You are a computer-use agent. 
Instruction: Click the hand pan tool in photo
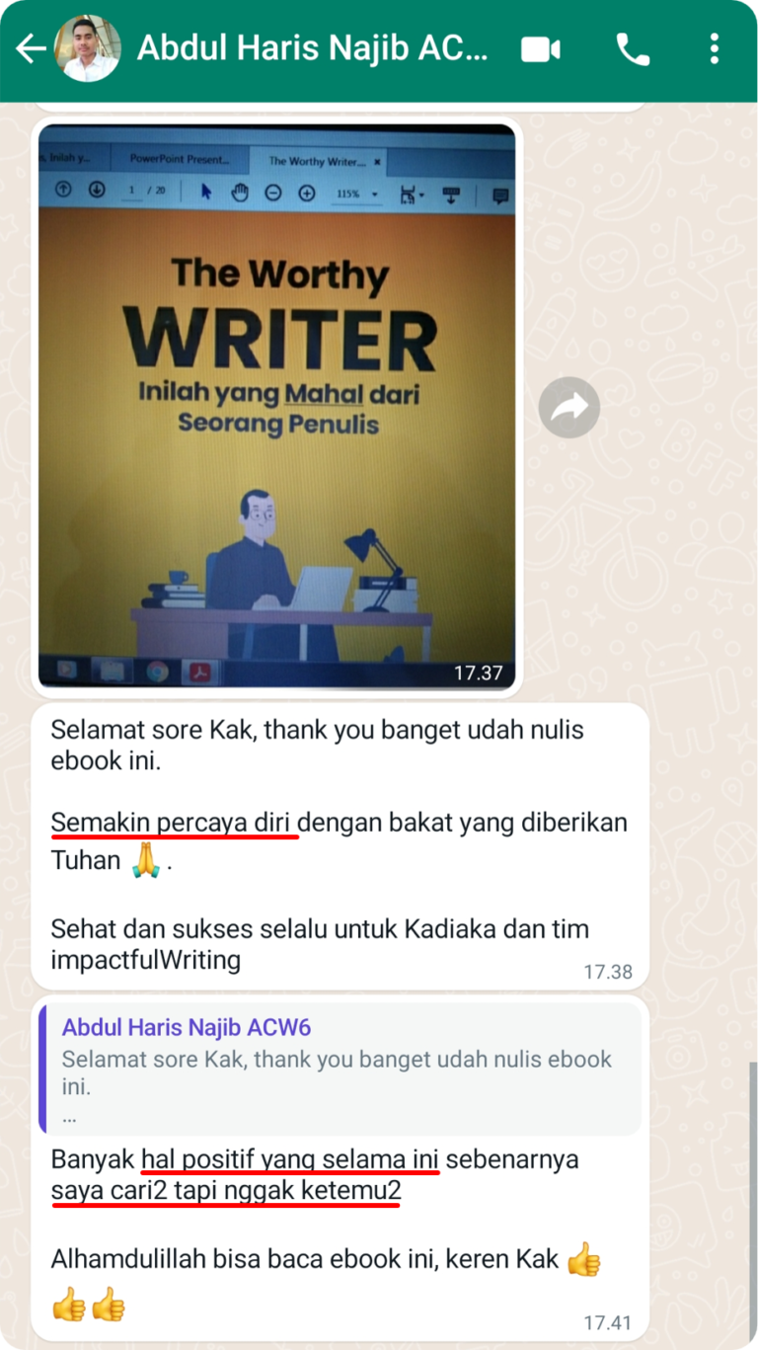click(240, 193)
